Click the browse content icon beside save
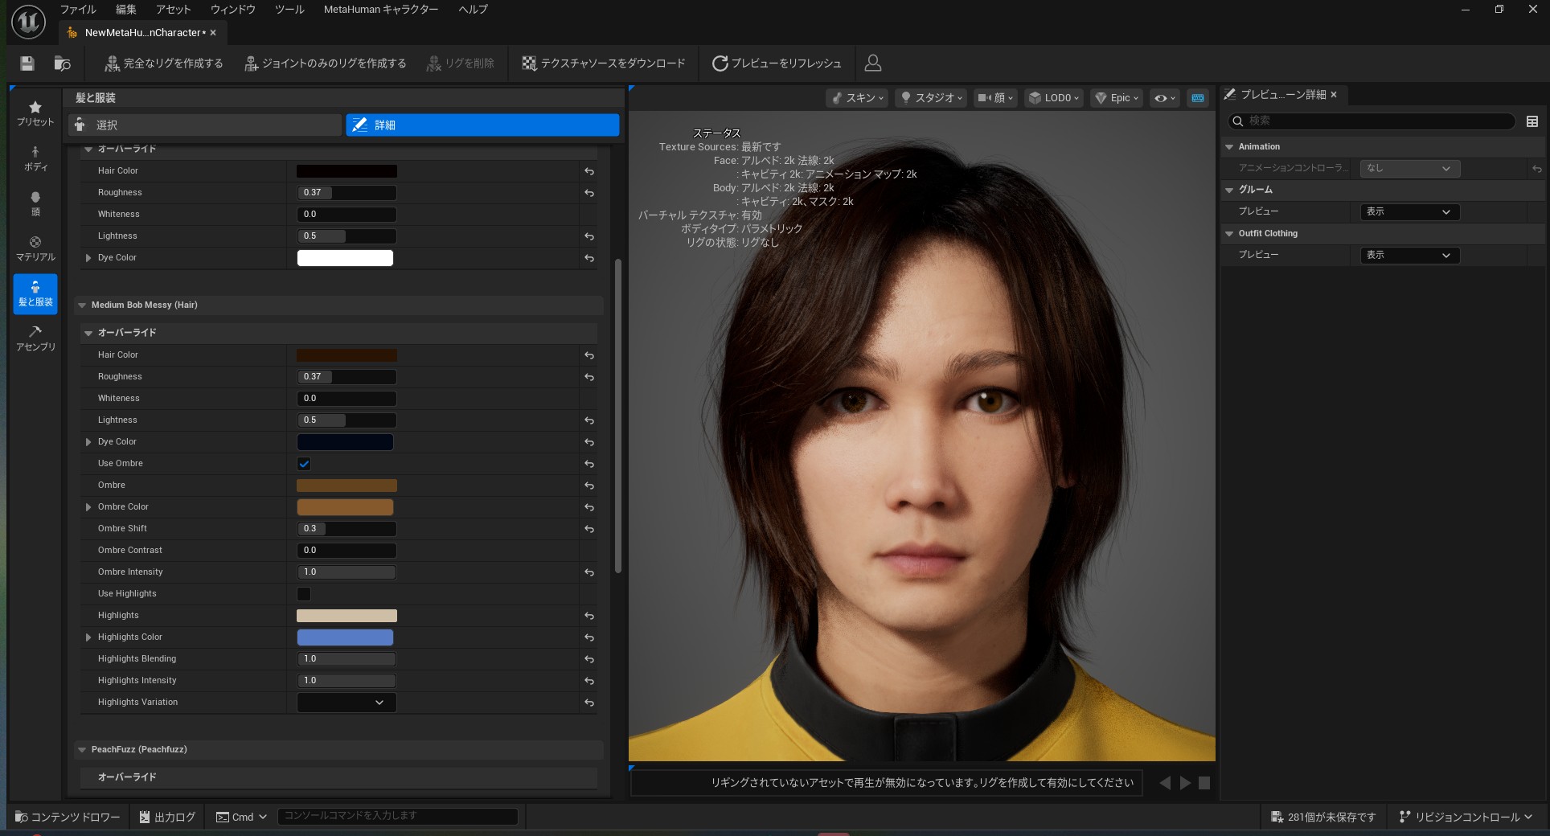This screenshot has height=836, width=1550. point(62,64)
